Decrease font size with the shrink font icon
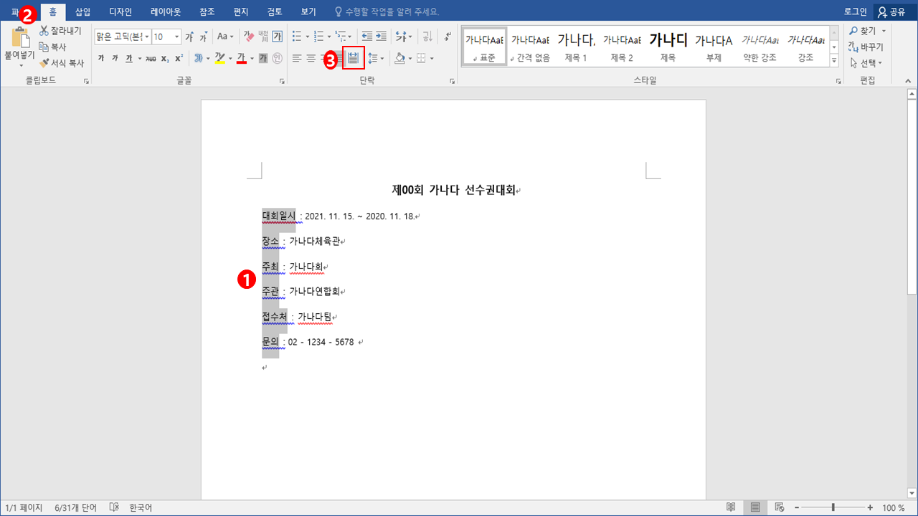 (x=203, y=37)
